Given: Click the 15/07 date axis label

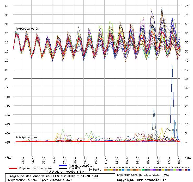Looking at the screenshot, I should [x=148, y=160].
